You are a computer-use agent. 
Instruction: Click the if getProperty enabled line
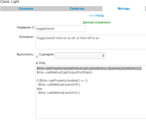tap(62, 81)
